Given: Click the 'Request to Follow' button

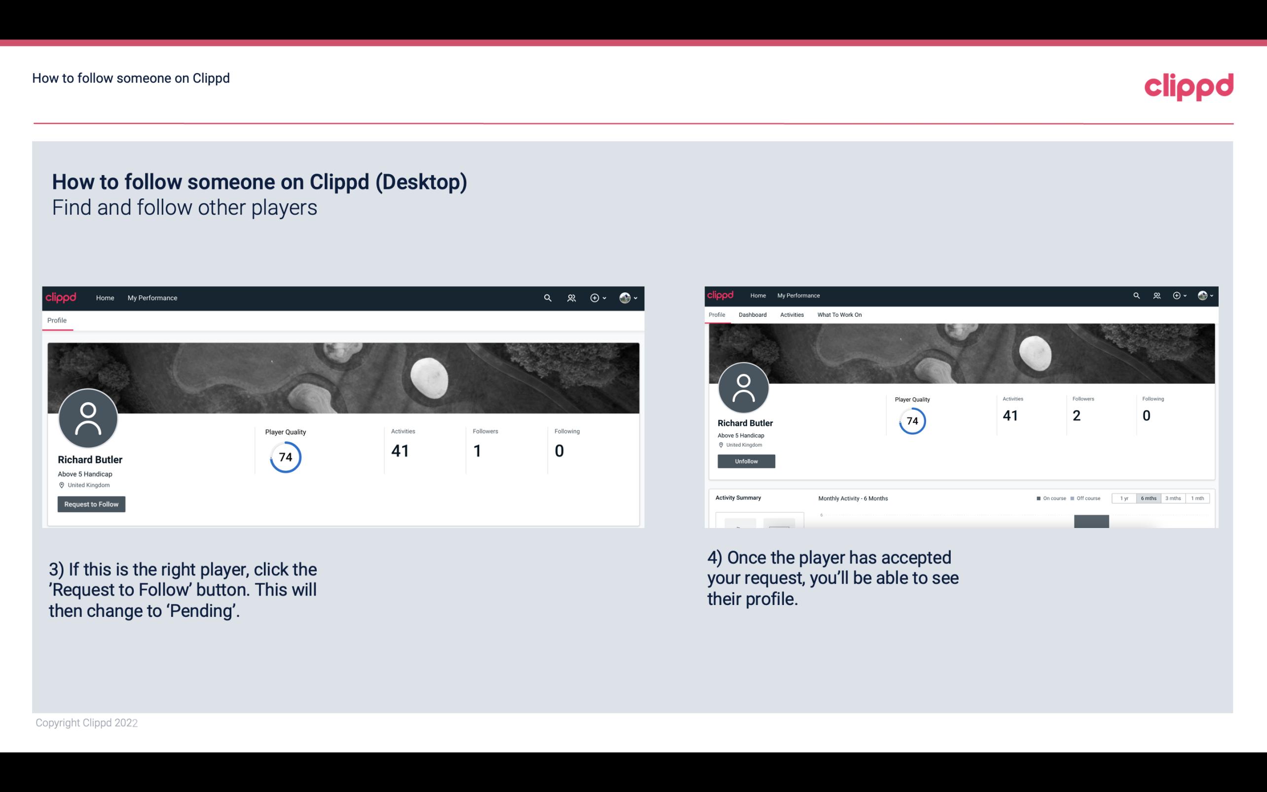Looking at the screenshot, I should [91, 504].
